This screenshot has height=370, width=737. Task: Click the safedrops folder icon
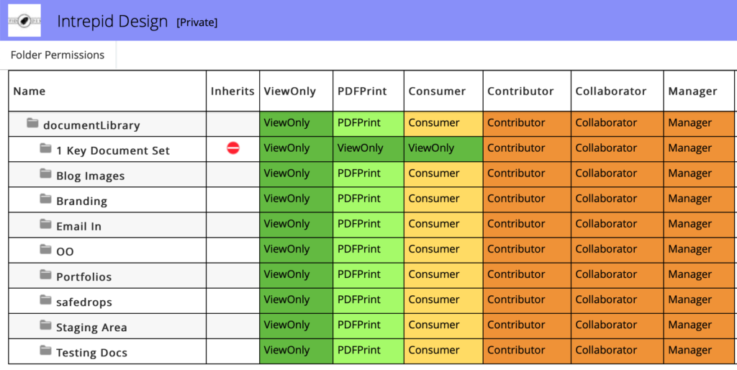tap(46, 300)
